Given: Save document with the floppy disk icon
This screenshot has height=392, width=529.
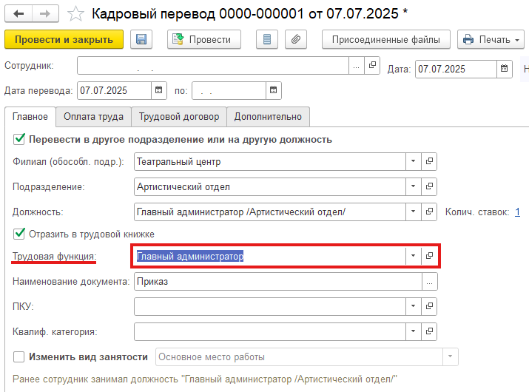Looking at the screenshot, I should point(141,39).
